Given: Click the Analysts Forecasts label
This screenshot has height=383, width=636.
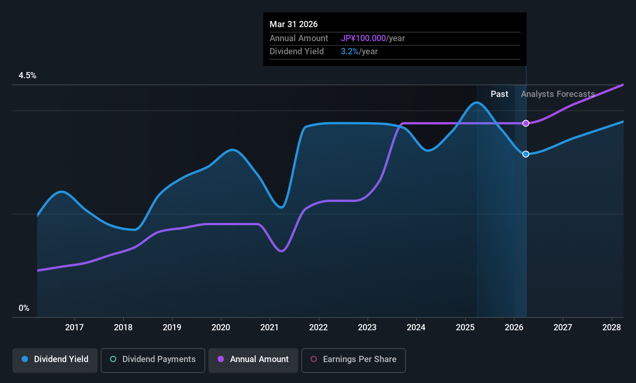Looking at the screenshot, I should [558, 94].
